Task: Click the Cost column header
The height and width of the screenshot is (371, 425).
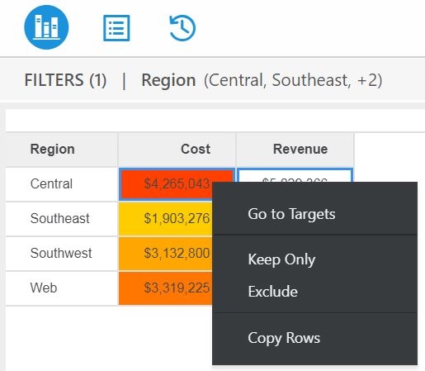Action: [x=177, y=150]
